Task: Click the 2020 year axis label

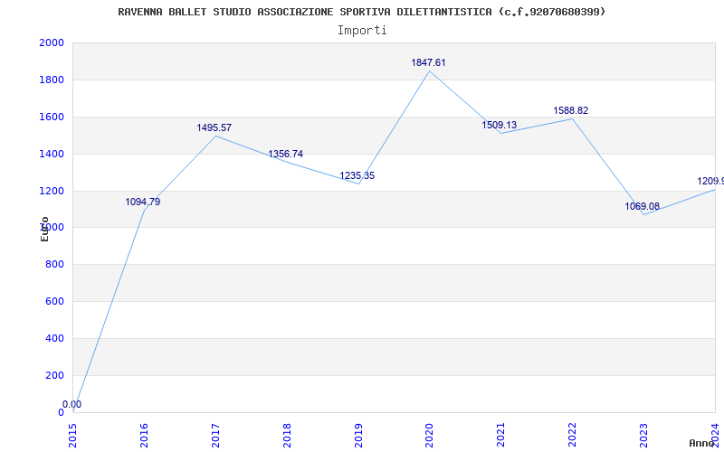Action: coord(429,435)
